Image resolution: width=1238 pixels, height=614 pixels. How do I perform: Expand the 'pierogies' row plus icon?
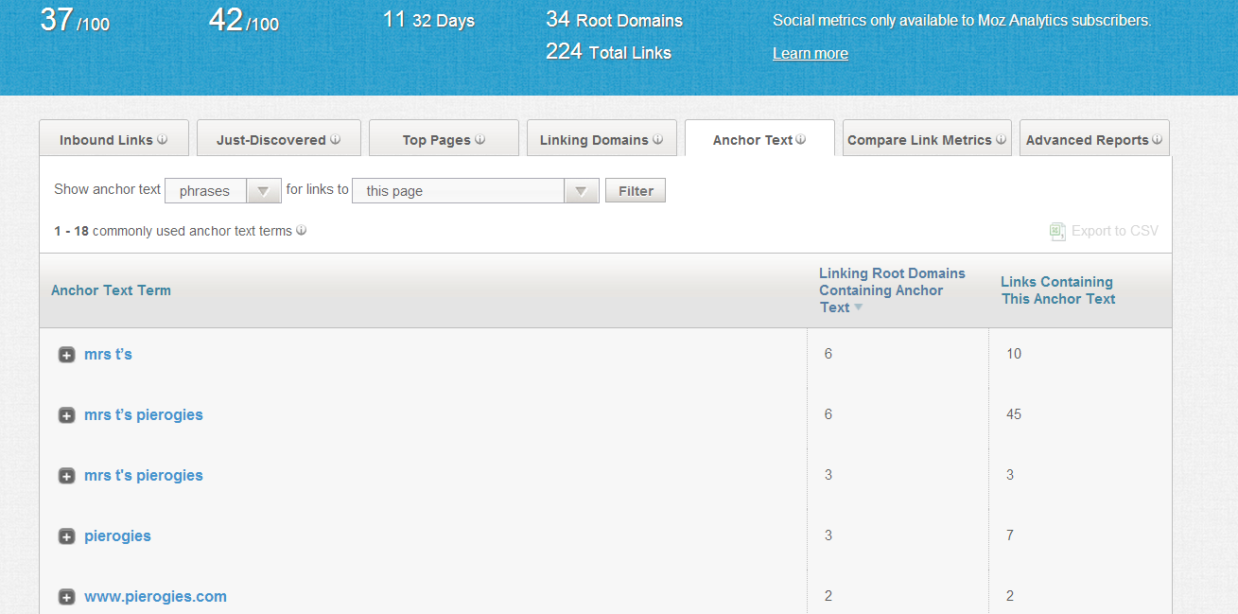tap(66, 536)
